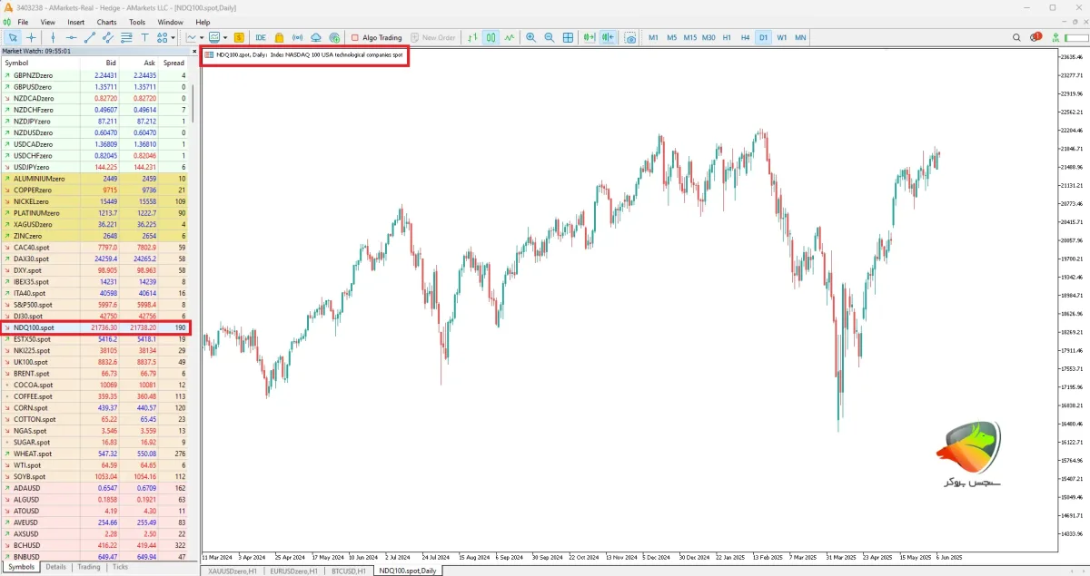Switch to Ticks tab in Market Watch
Image resolution: width=1090 pixels, height=576 pixels.
point(120,567)
